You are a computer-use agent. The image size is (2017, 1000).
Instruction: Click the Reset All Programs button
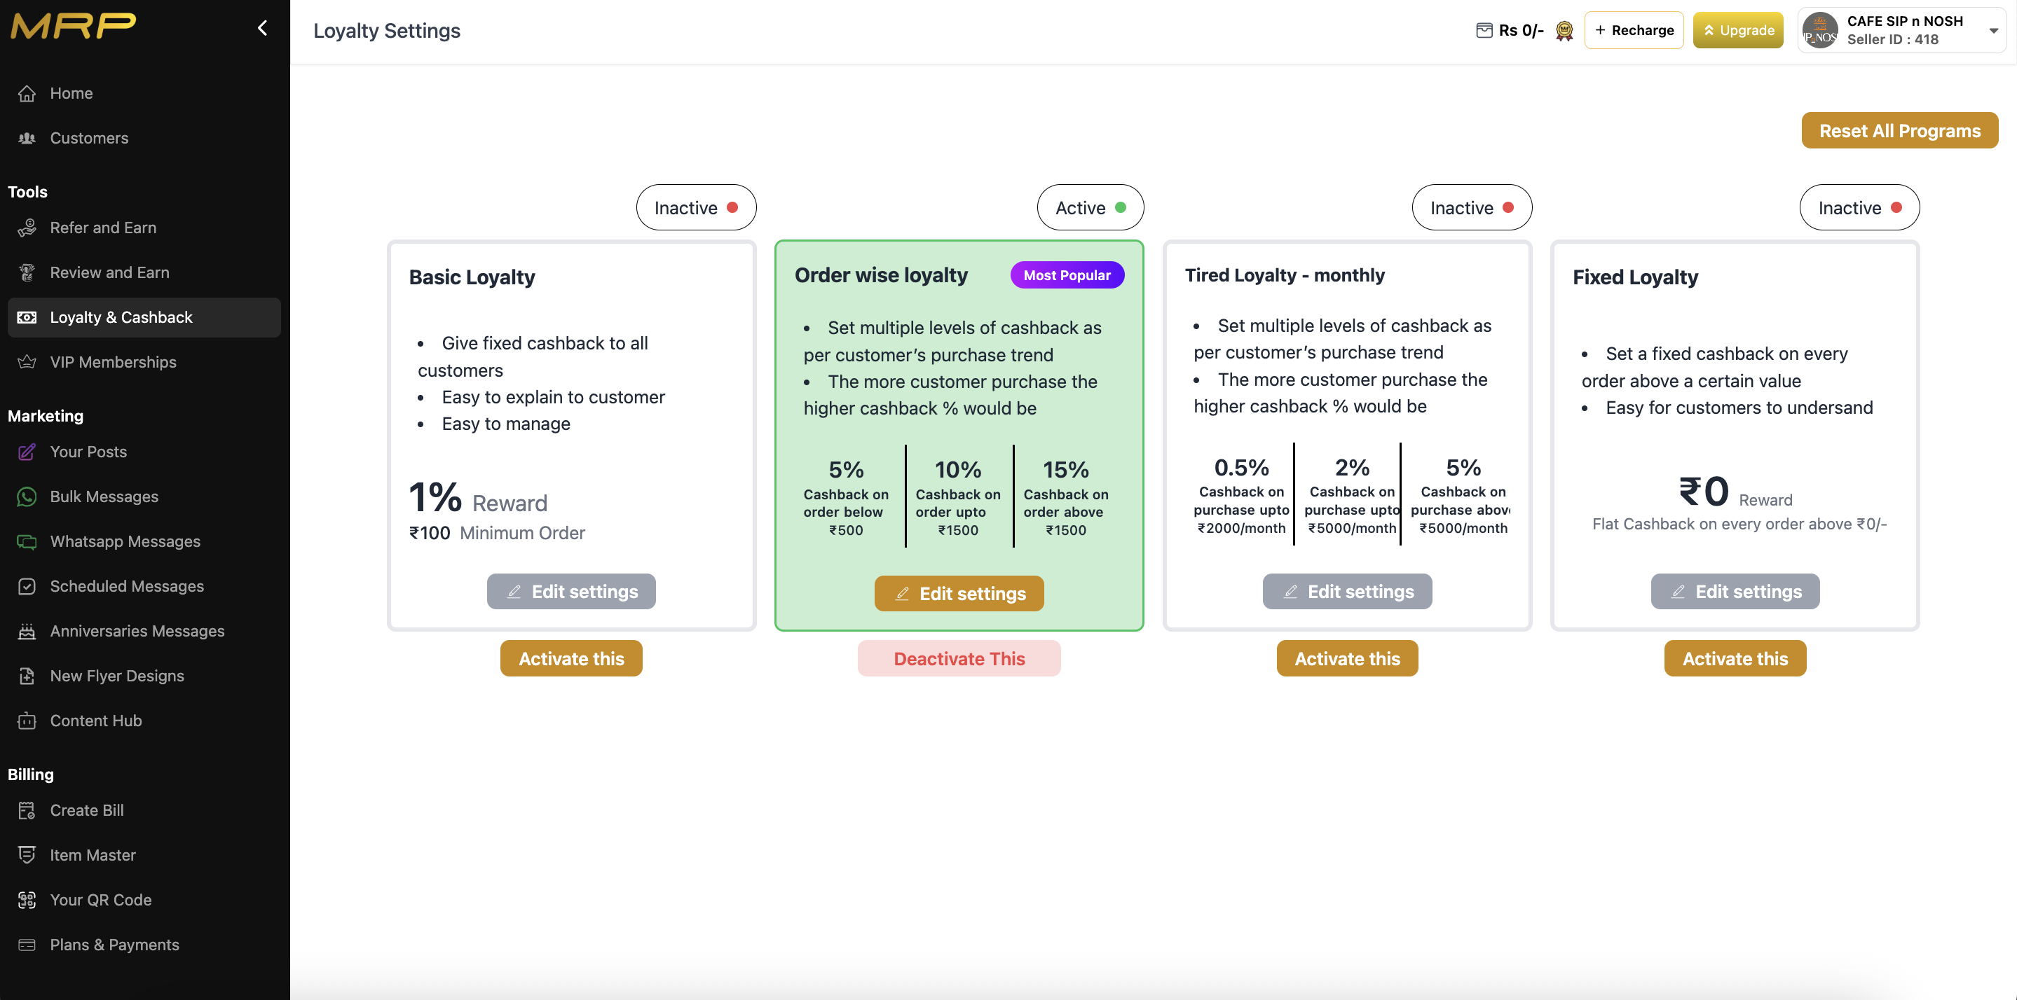[1899, 131]
